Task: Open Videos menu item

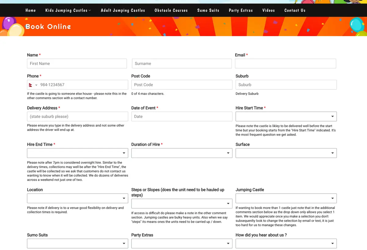Action: pos(269,10)
